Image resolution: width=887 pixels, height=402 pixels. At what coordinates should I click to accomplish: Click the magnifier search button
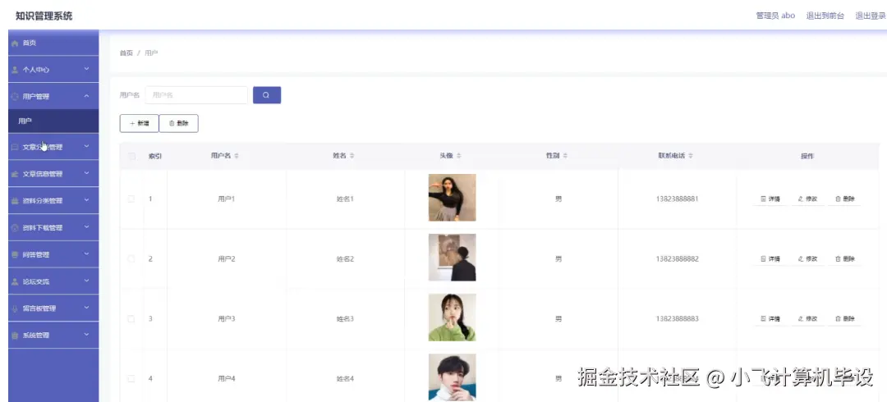(x=267, y=95)
